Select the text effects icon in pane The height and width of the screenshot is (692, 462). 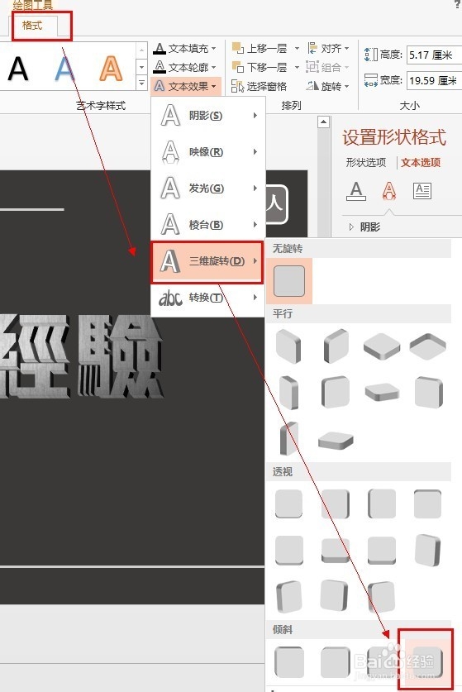click(x=388, y=191)
